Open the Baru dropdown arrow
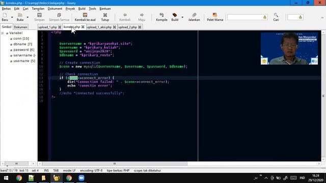Viewport: 326px width, 183px height. tap(12, 17)
